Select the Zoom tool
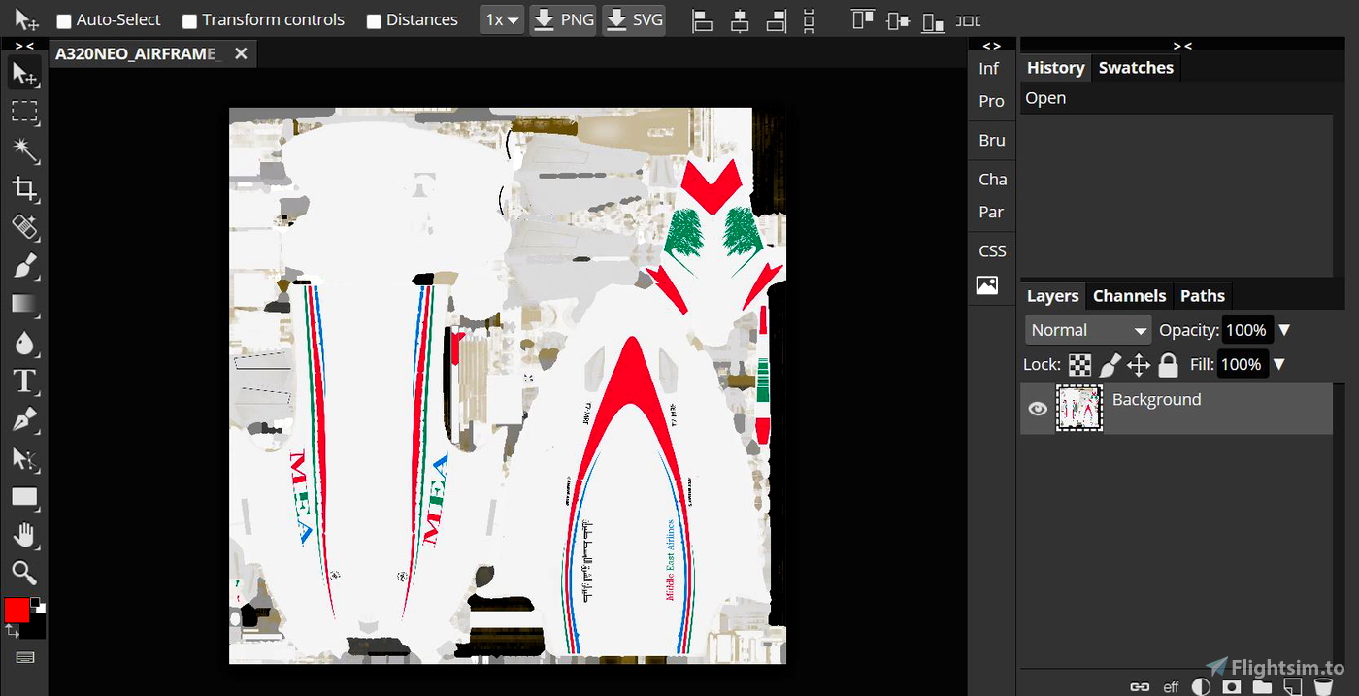The image size is (1359, 696). pos(25,572)
